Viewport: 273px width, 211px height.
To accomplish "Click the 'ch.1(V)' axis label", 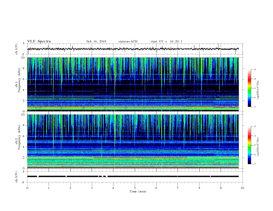I will [x=17, y=49].
